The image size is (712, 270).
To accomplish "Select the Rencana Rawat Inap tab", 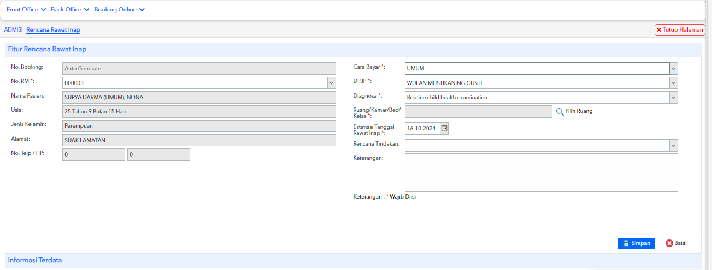I will [54, 30].
